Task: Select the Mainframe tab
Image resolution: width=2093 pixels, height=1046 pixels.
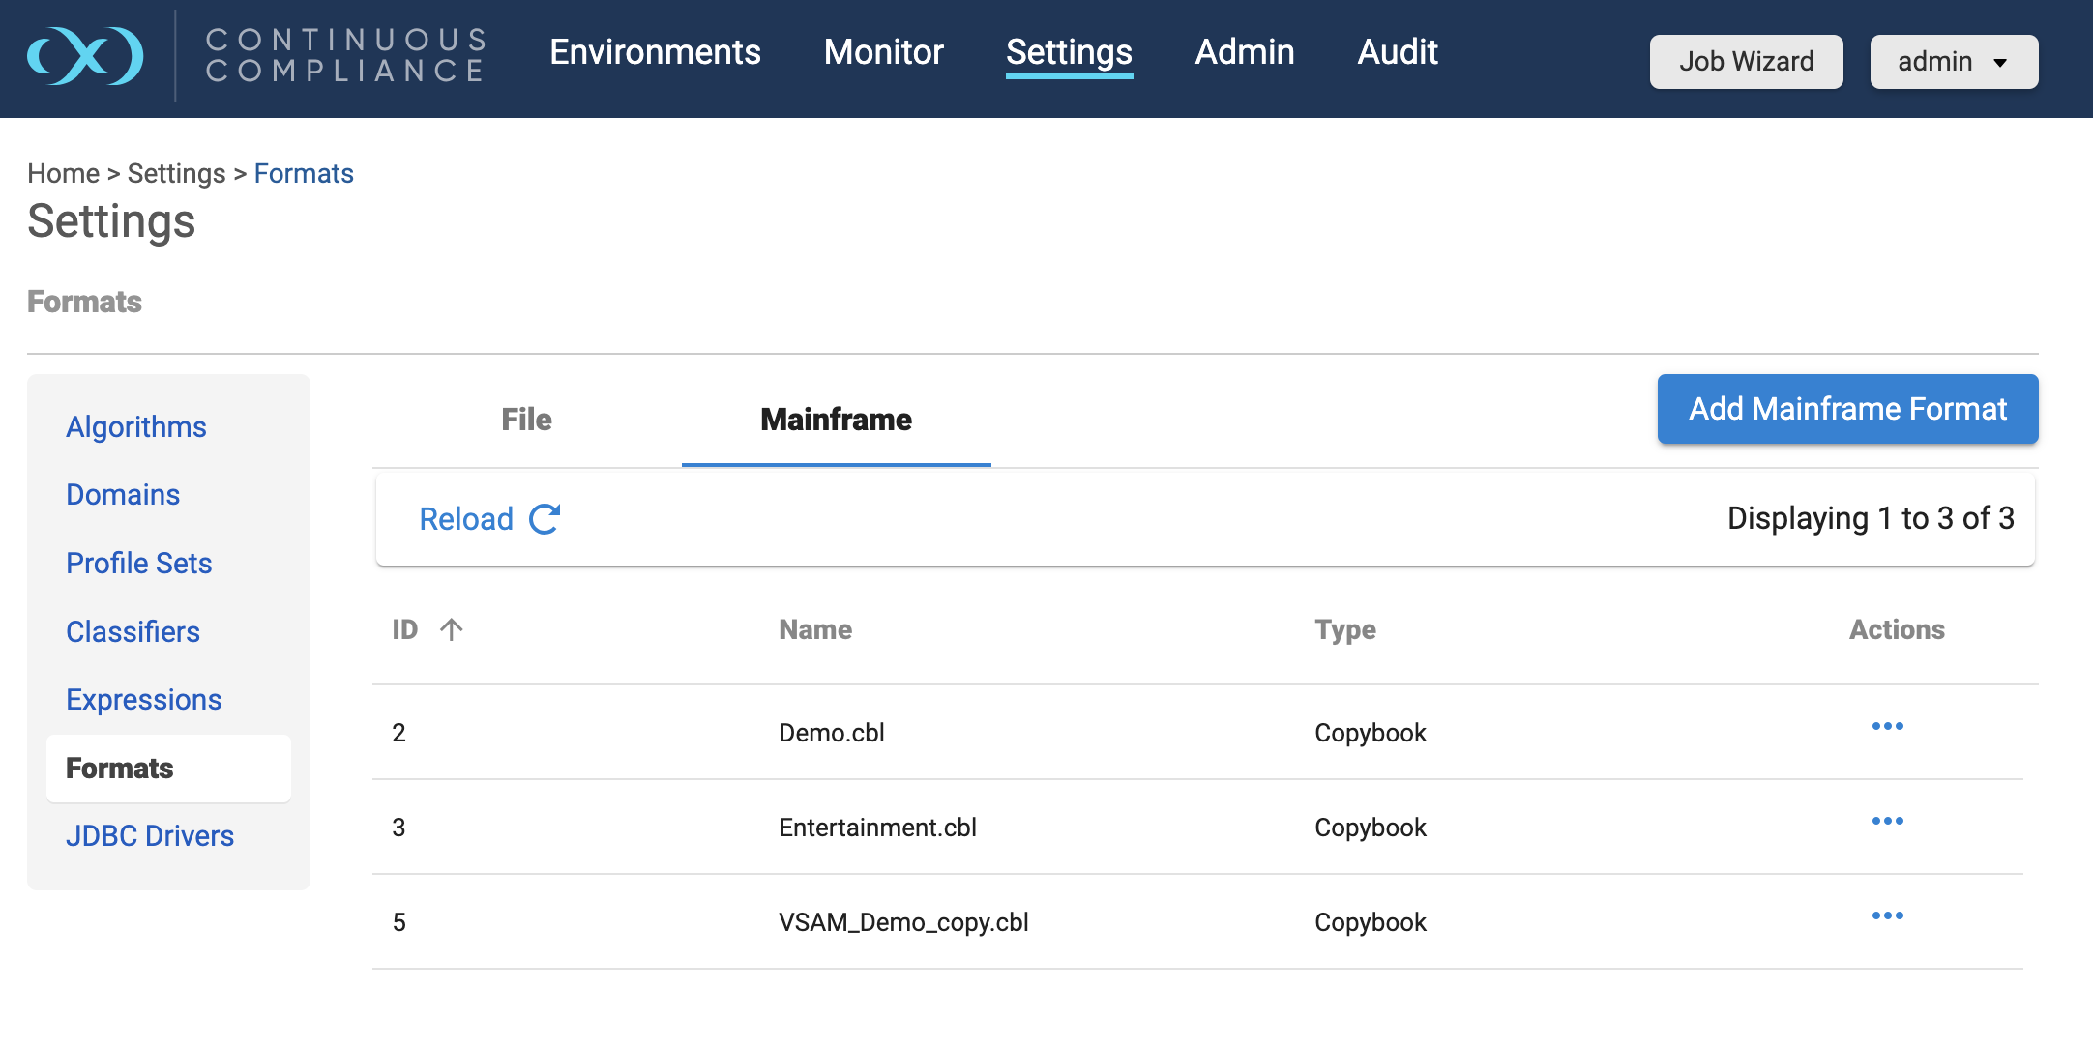Action: pyautogui.click(x=836, y=420)
